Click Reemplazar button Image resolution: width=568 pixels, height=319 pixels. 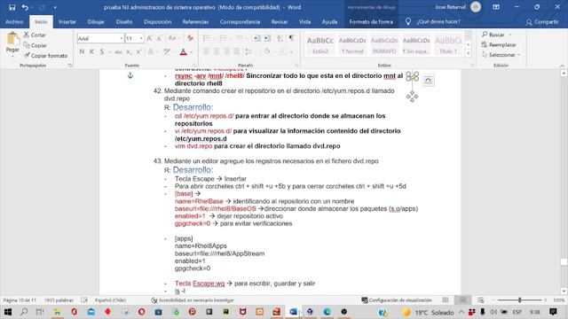tap(499, 45)
